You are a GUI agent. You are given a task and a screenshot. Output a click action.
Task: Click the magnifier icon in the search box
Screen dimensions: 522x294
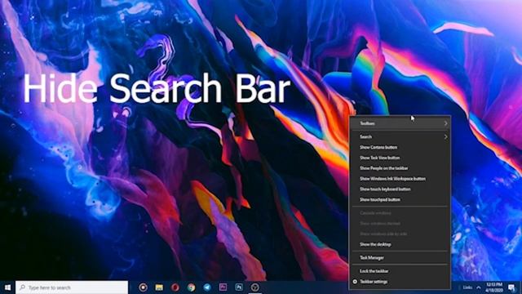point(23,287)
